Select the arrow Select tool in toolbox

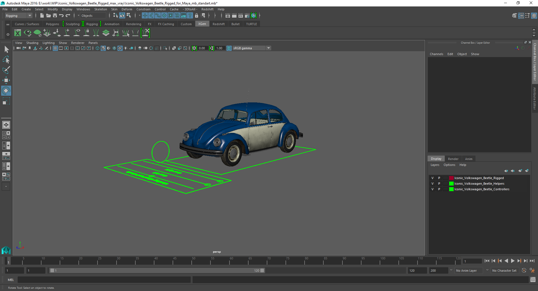pos(6,50)
